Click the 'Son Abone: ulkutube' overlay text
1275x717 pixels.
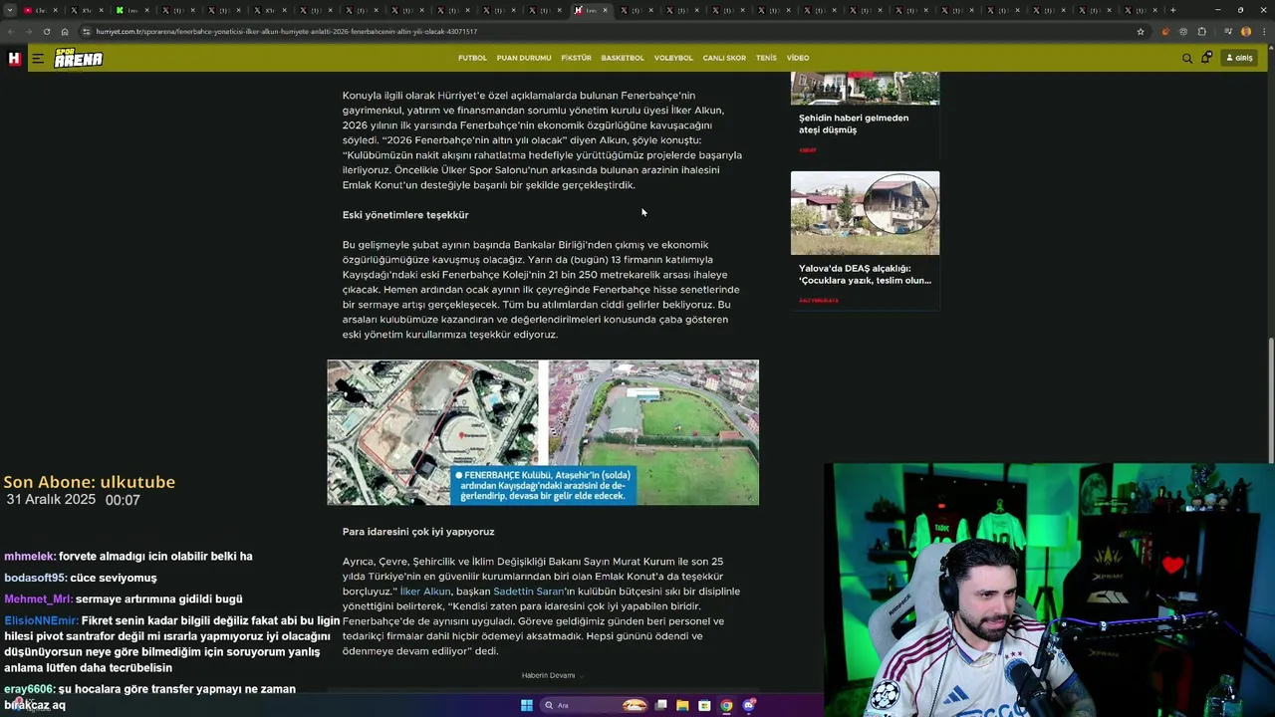(90, 482)
